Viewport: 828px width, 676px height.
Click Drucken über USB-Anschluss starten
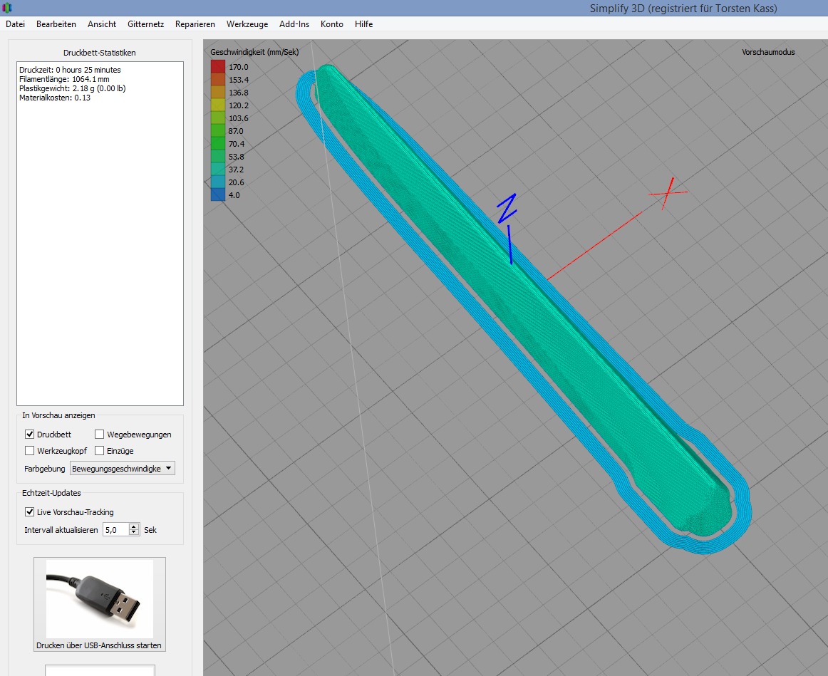pos(99,645)
